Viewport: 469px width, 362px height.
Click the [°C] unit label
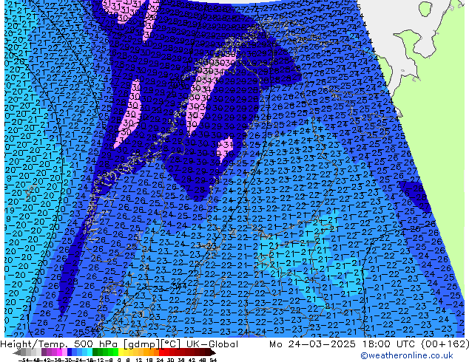[171, 344]
